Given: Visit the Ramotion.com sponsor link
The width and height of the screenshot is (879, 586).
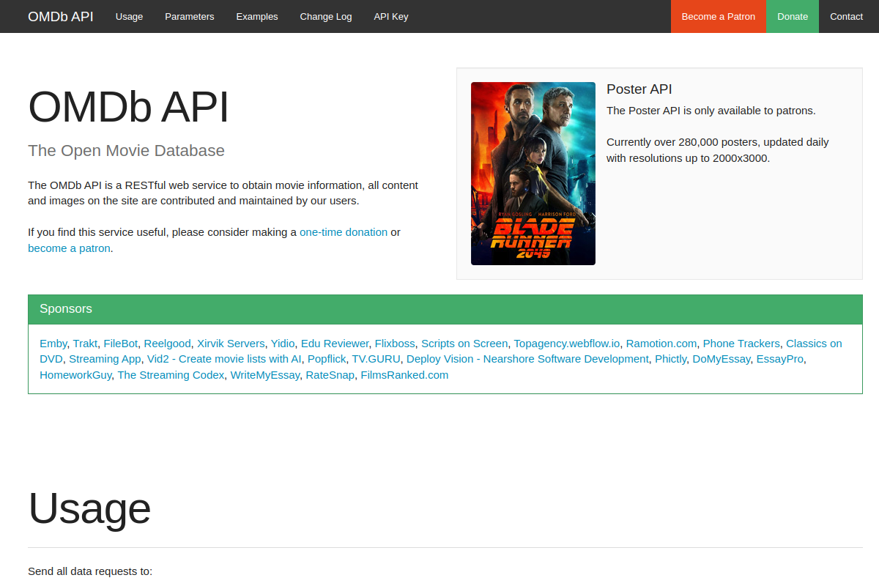Looking at the screenshot, I should click(661, 344).
